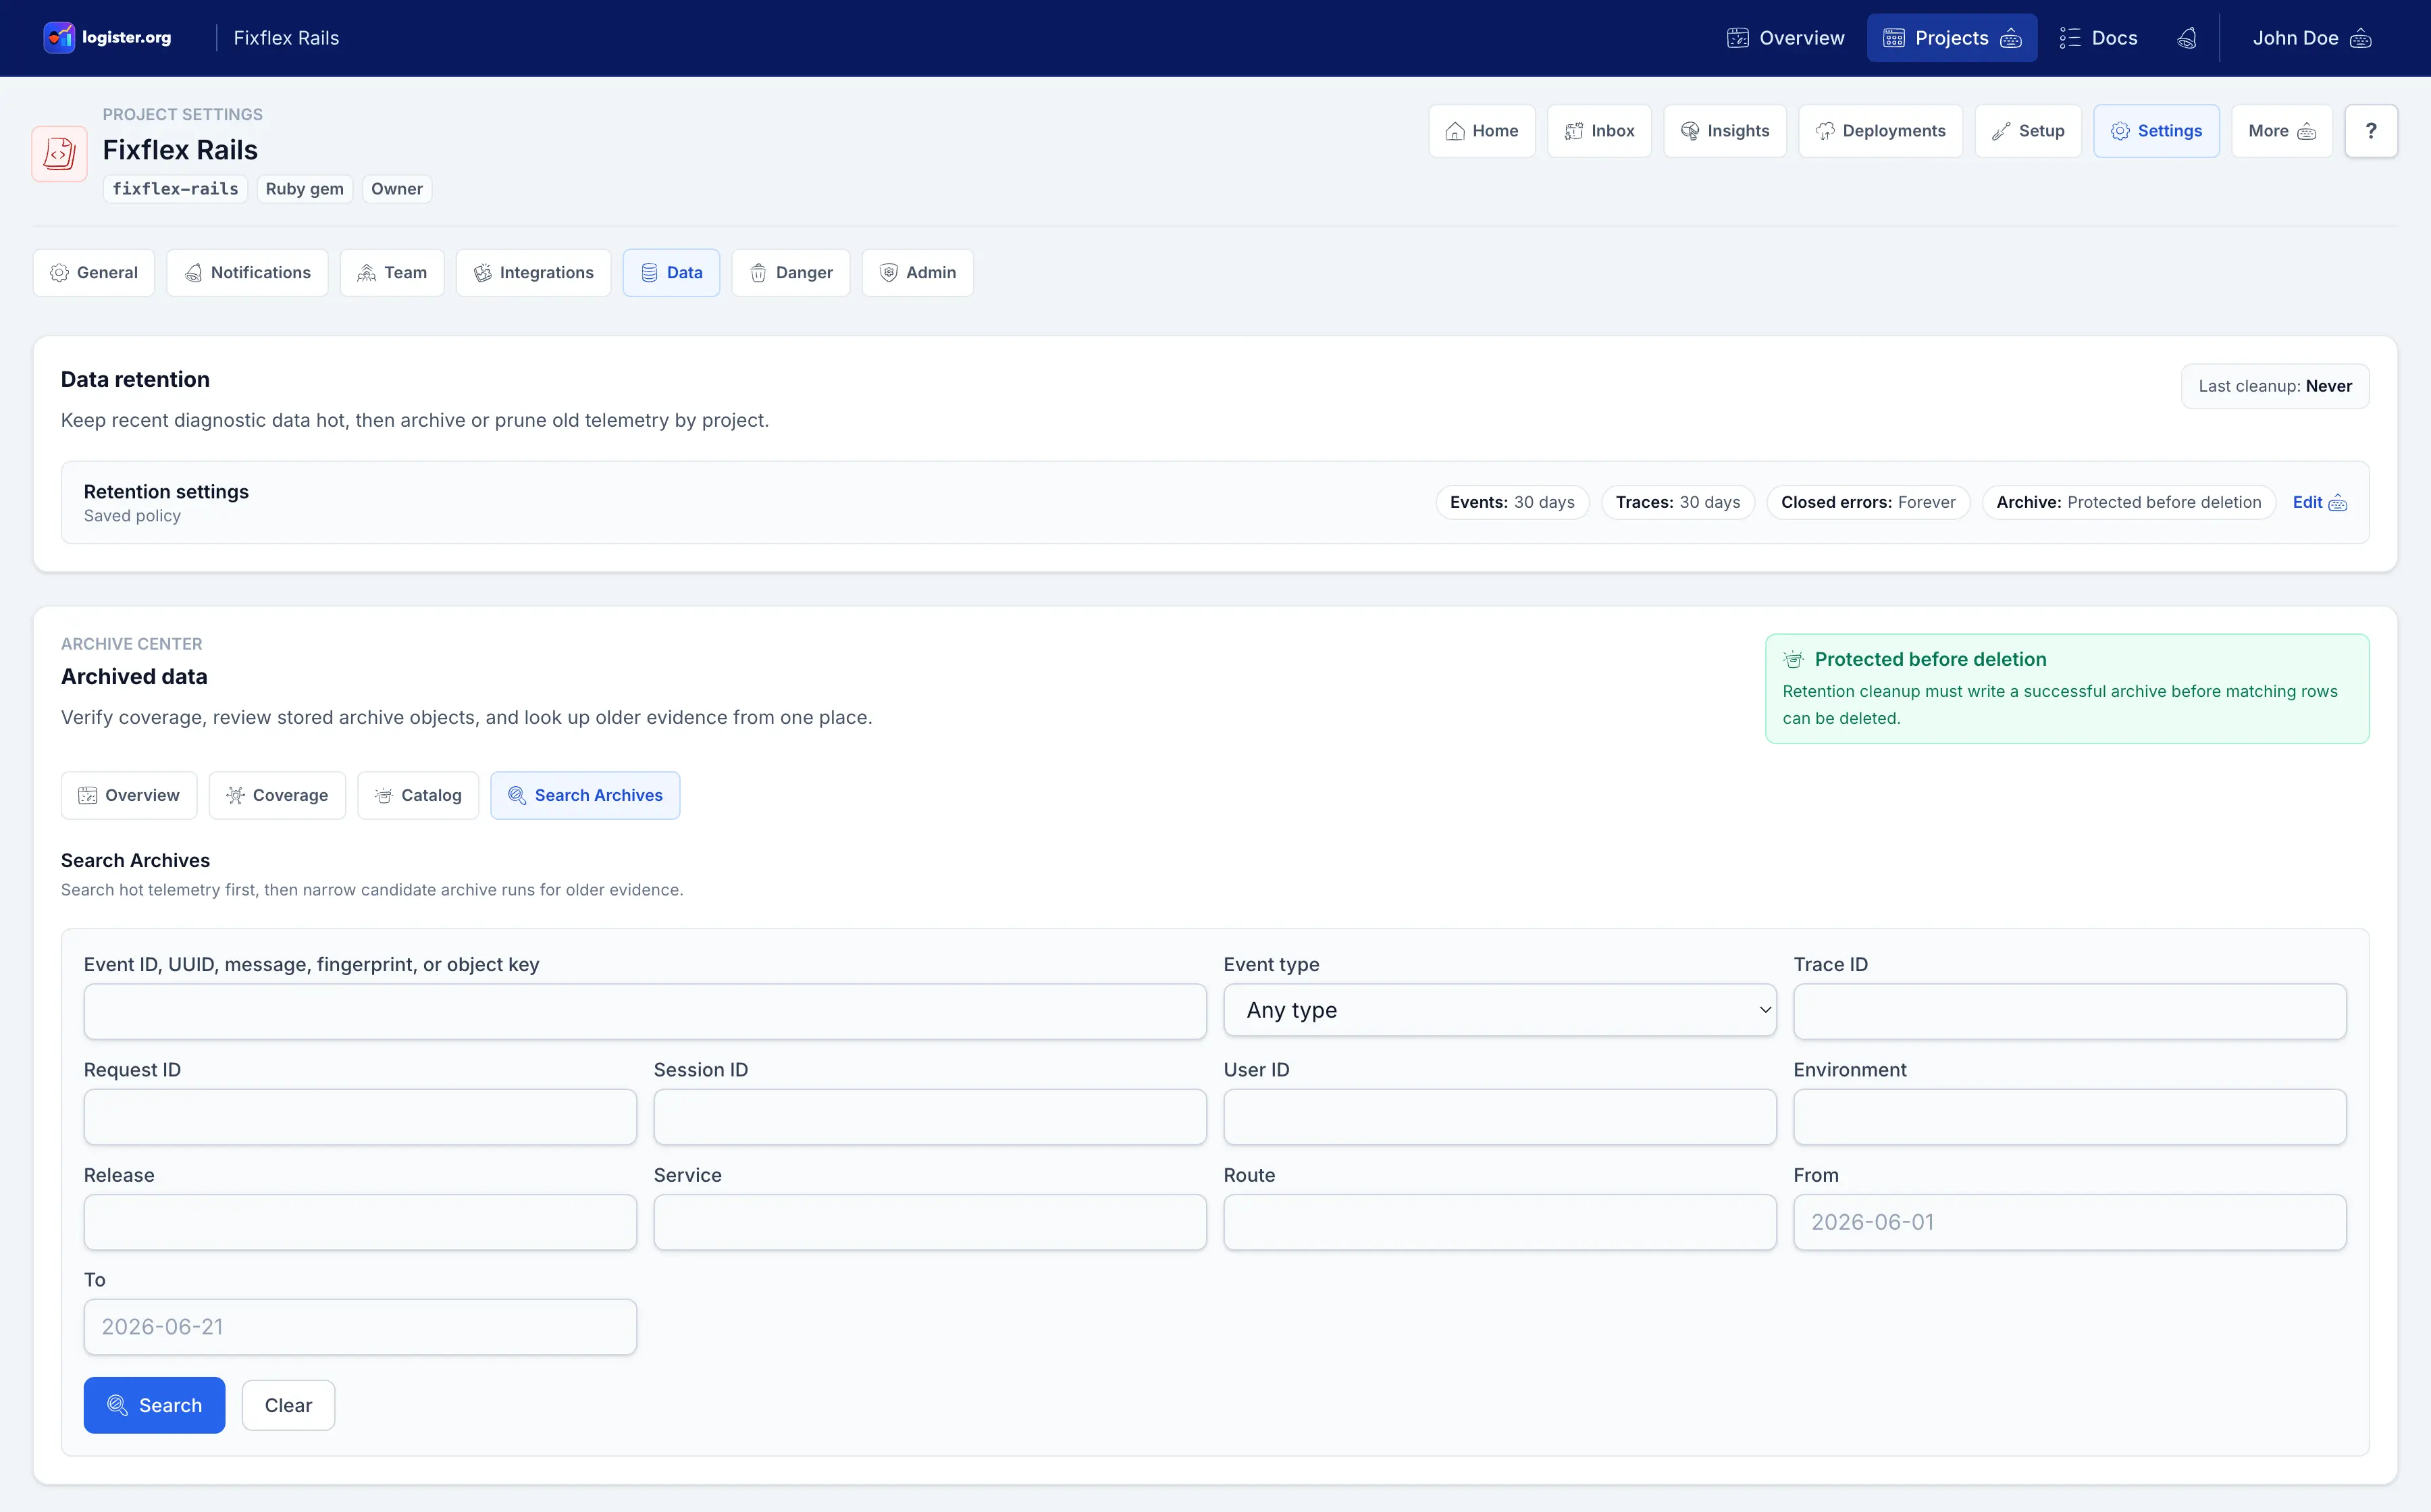
Task: Click the Clear button
Action: [288, 1405]
